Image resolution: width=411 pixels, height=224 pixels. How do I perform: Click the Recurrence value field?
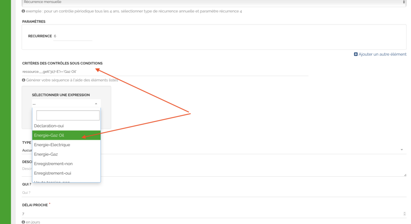[x=72, y=36]
